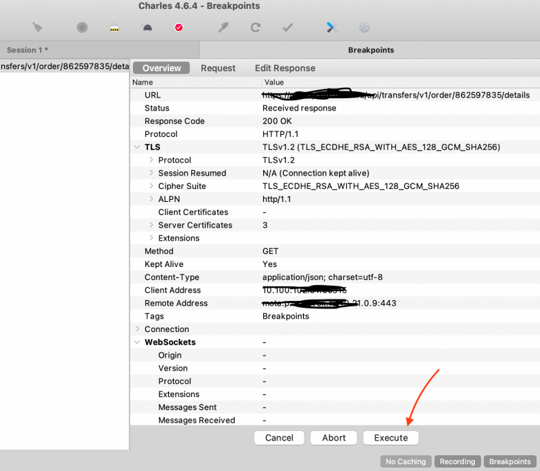The height and width of the screenshot is (471, 540).
Task: Toggle breakpoints red hexagon icon
Action: (x=179, y=27)
